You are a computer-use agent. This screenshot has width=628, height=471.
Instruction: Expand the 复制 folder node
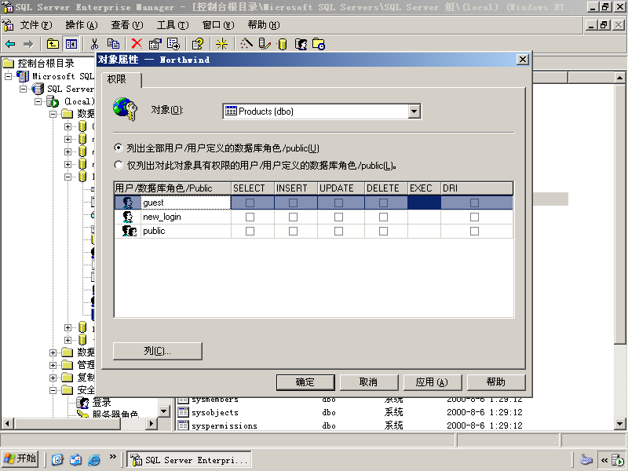53,378
